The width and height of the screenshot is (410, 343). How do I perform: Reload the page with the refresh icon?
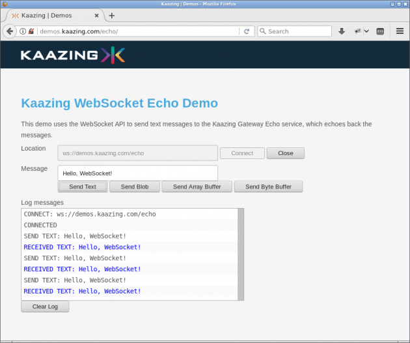(246, 31)
